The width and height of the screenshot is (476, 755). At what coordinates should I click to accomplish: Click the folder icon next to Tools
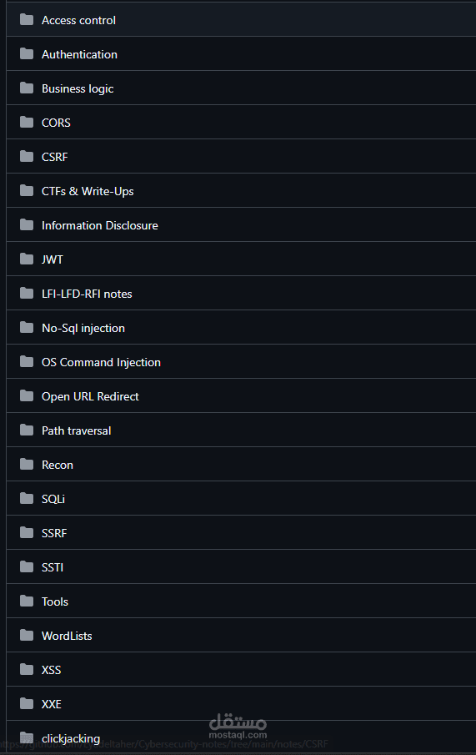(27, 601)
